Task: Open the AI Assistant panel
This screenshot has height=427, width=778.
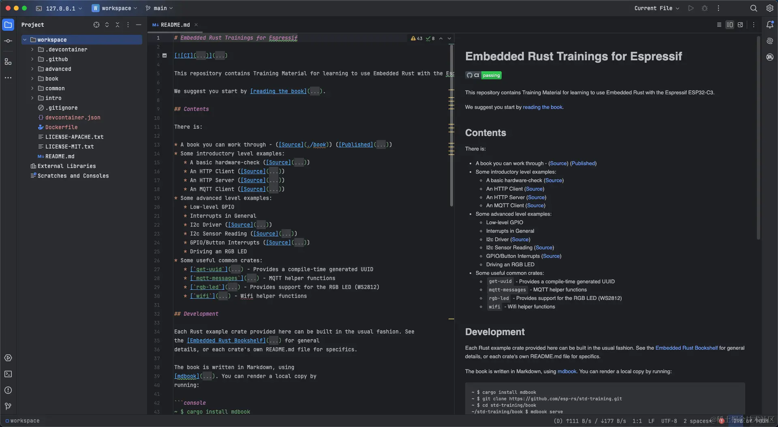Action: click(770, 41)
